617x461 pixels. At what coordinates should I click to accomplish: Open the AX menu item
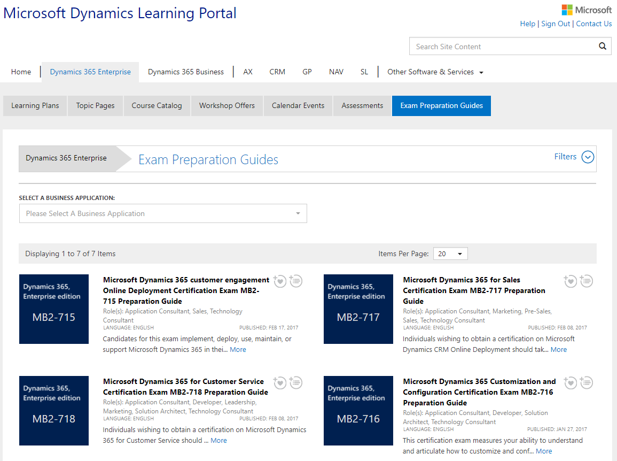click(x=248, y=72)
